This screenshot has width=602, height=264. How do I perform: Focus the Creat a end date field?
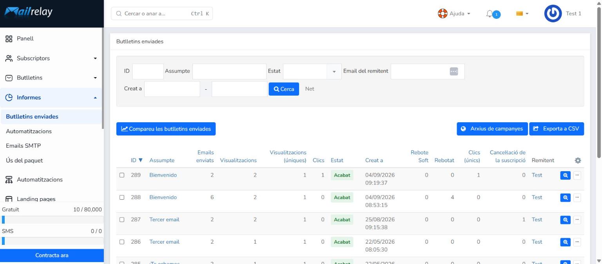[x=239, y=89]
